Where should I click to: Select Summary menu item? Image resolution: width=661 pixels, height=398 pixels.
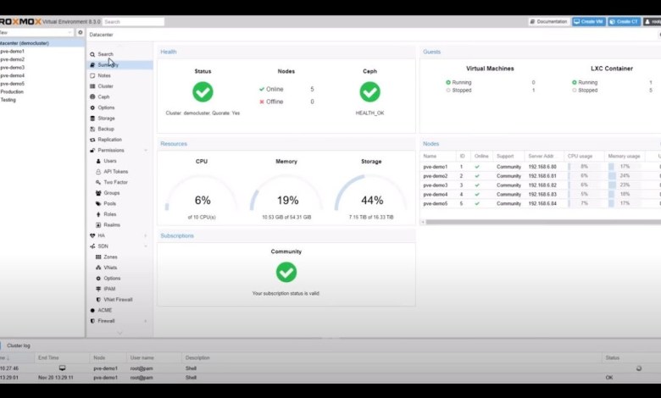(x=108, y=65)
